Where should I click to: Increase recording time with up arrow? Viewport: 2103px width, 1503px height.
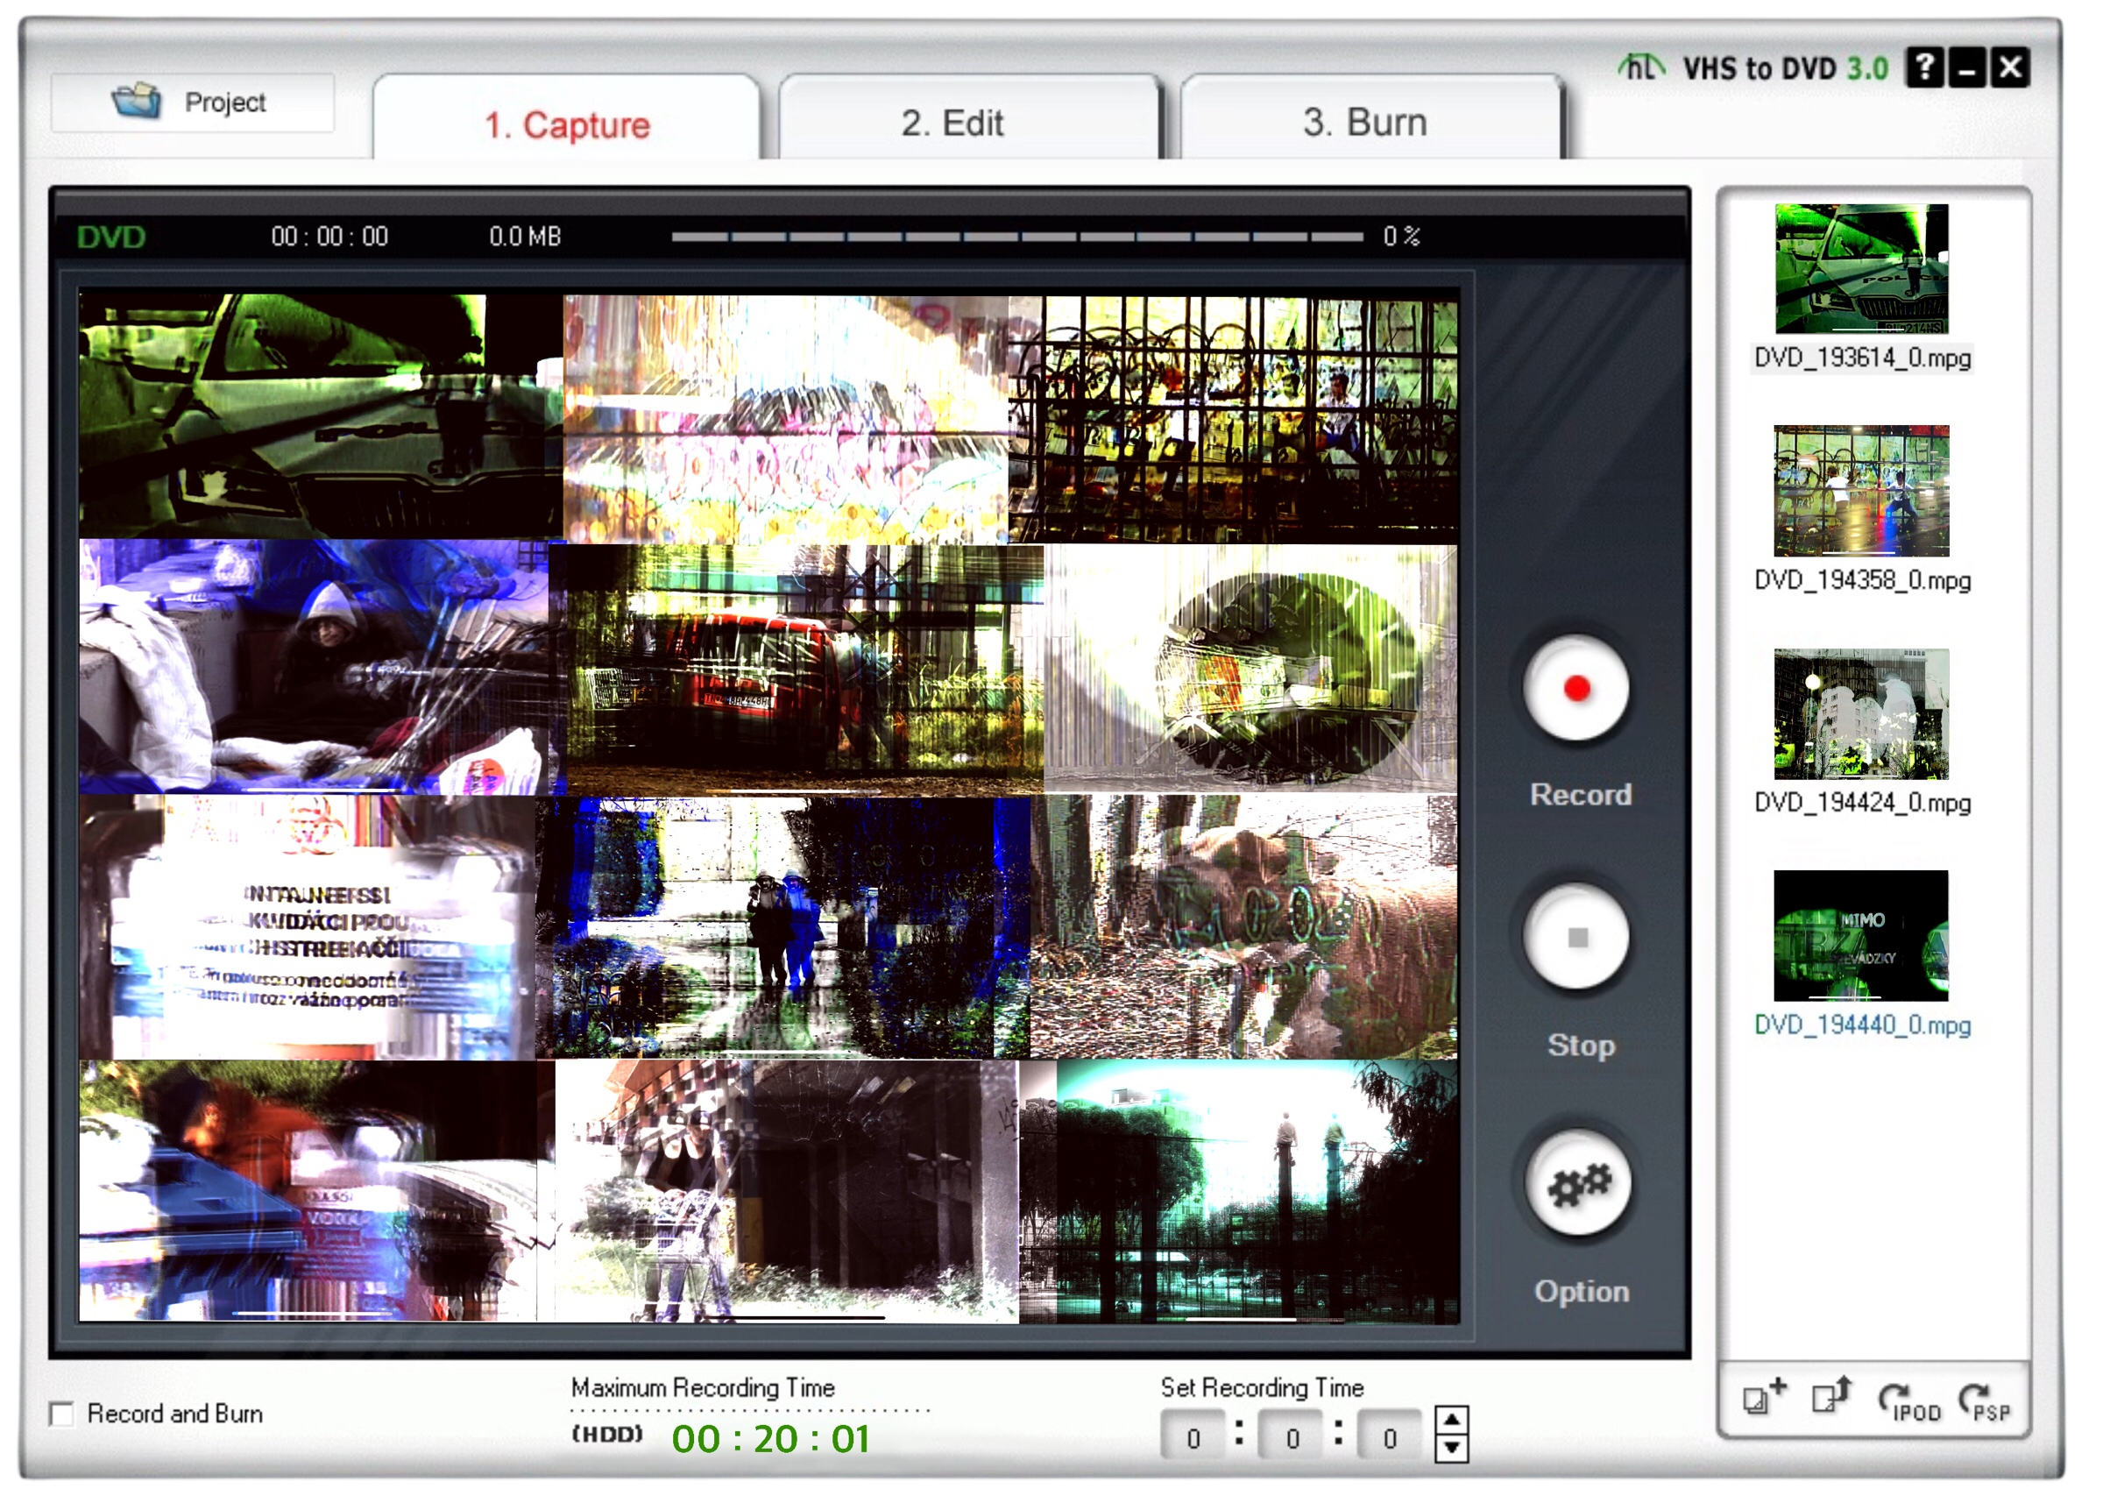[x=1452, y=1420]
